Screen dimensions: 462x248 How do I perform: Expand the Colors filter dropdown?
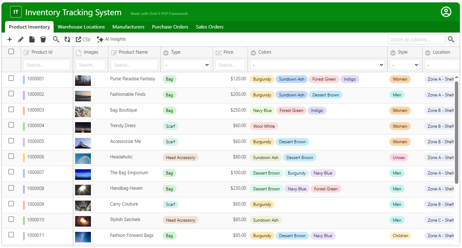tap(317, 65)
